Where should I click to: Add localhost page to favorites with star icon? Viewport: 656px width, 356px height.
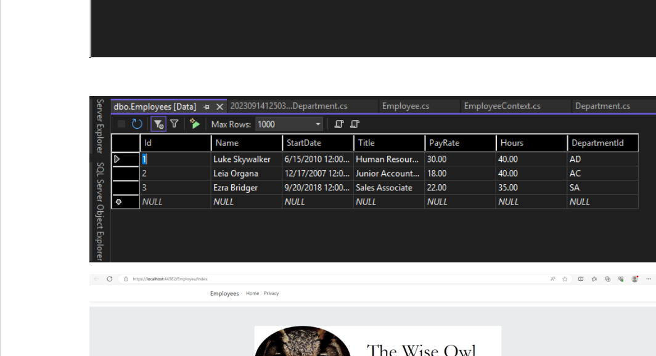pos(565,277)
